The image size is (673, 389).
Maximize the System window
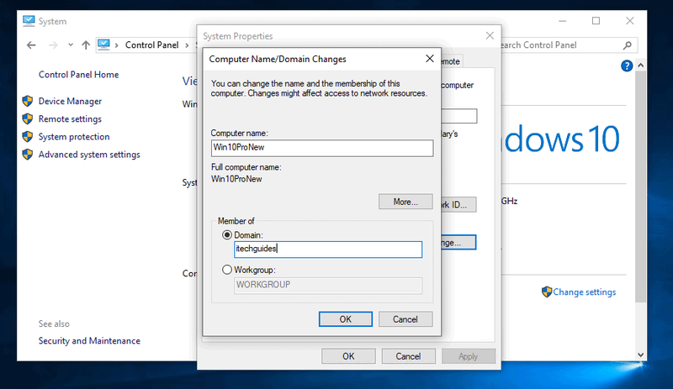click(x=596, y=21)
